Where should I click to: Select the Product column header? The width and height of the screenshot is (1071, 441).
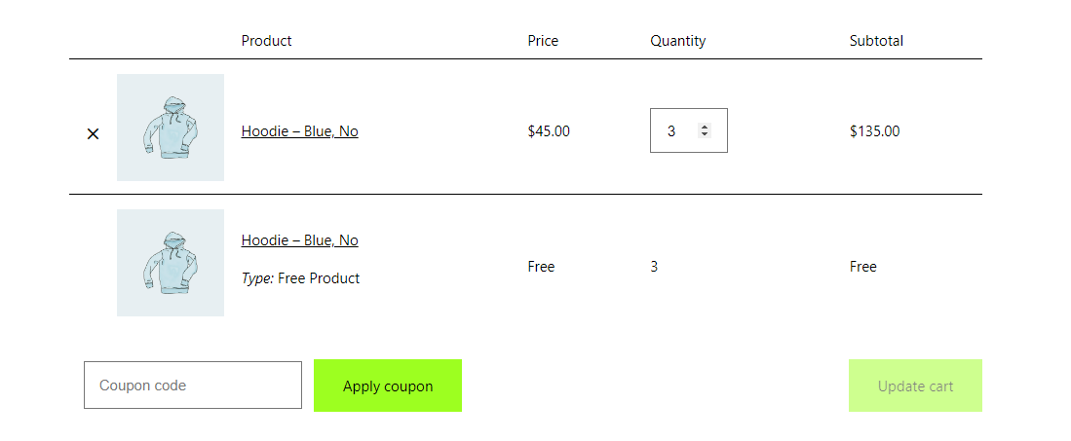[266, 41]
